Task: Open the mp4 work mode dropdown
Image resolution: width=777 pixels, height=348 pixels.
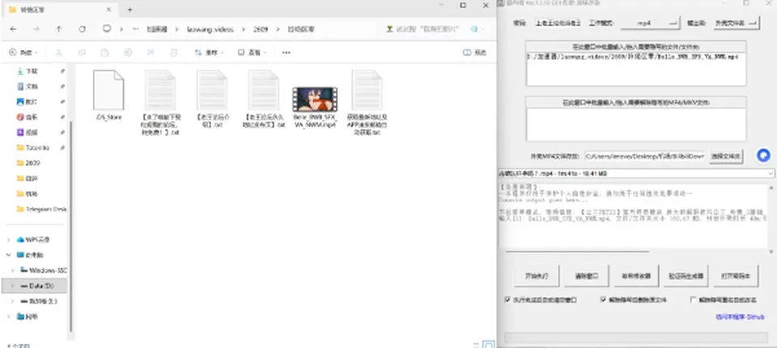Action: pyautogui.click(x=650, y=23)
